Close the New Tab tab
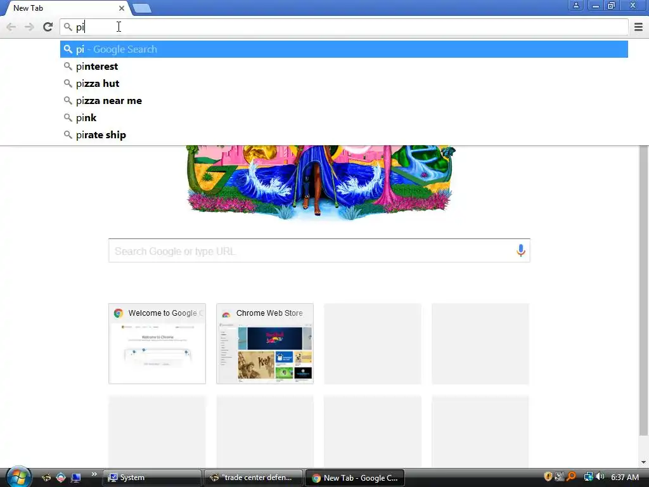 (x=121, y=8)
